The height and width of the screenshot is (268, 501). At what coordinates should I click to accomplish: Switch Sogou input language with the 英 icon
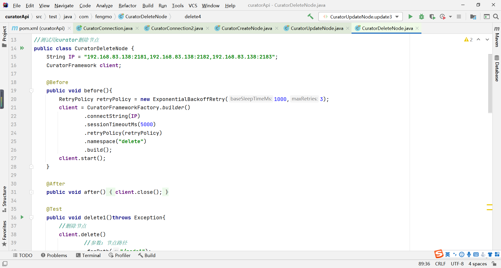coord(448,254)
